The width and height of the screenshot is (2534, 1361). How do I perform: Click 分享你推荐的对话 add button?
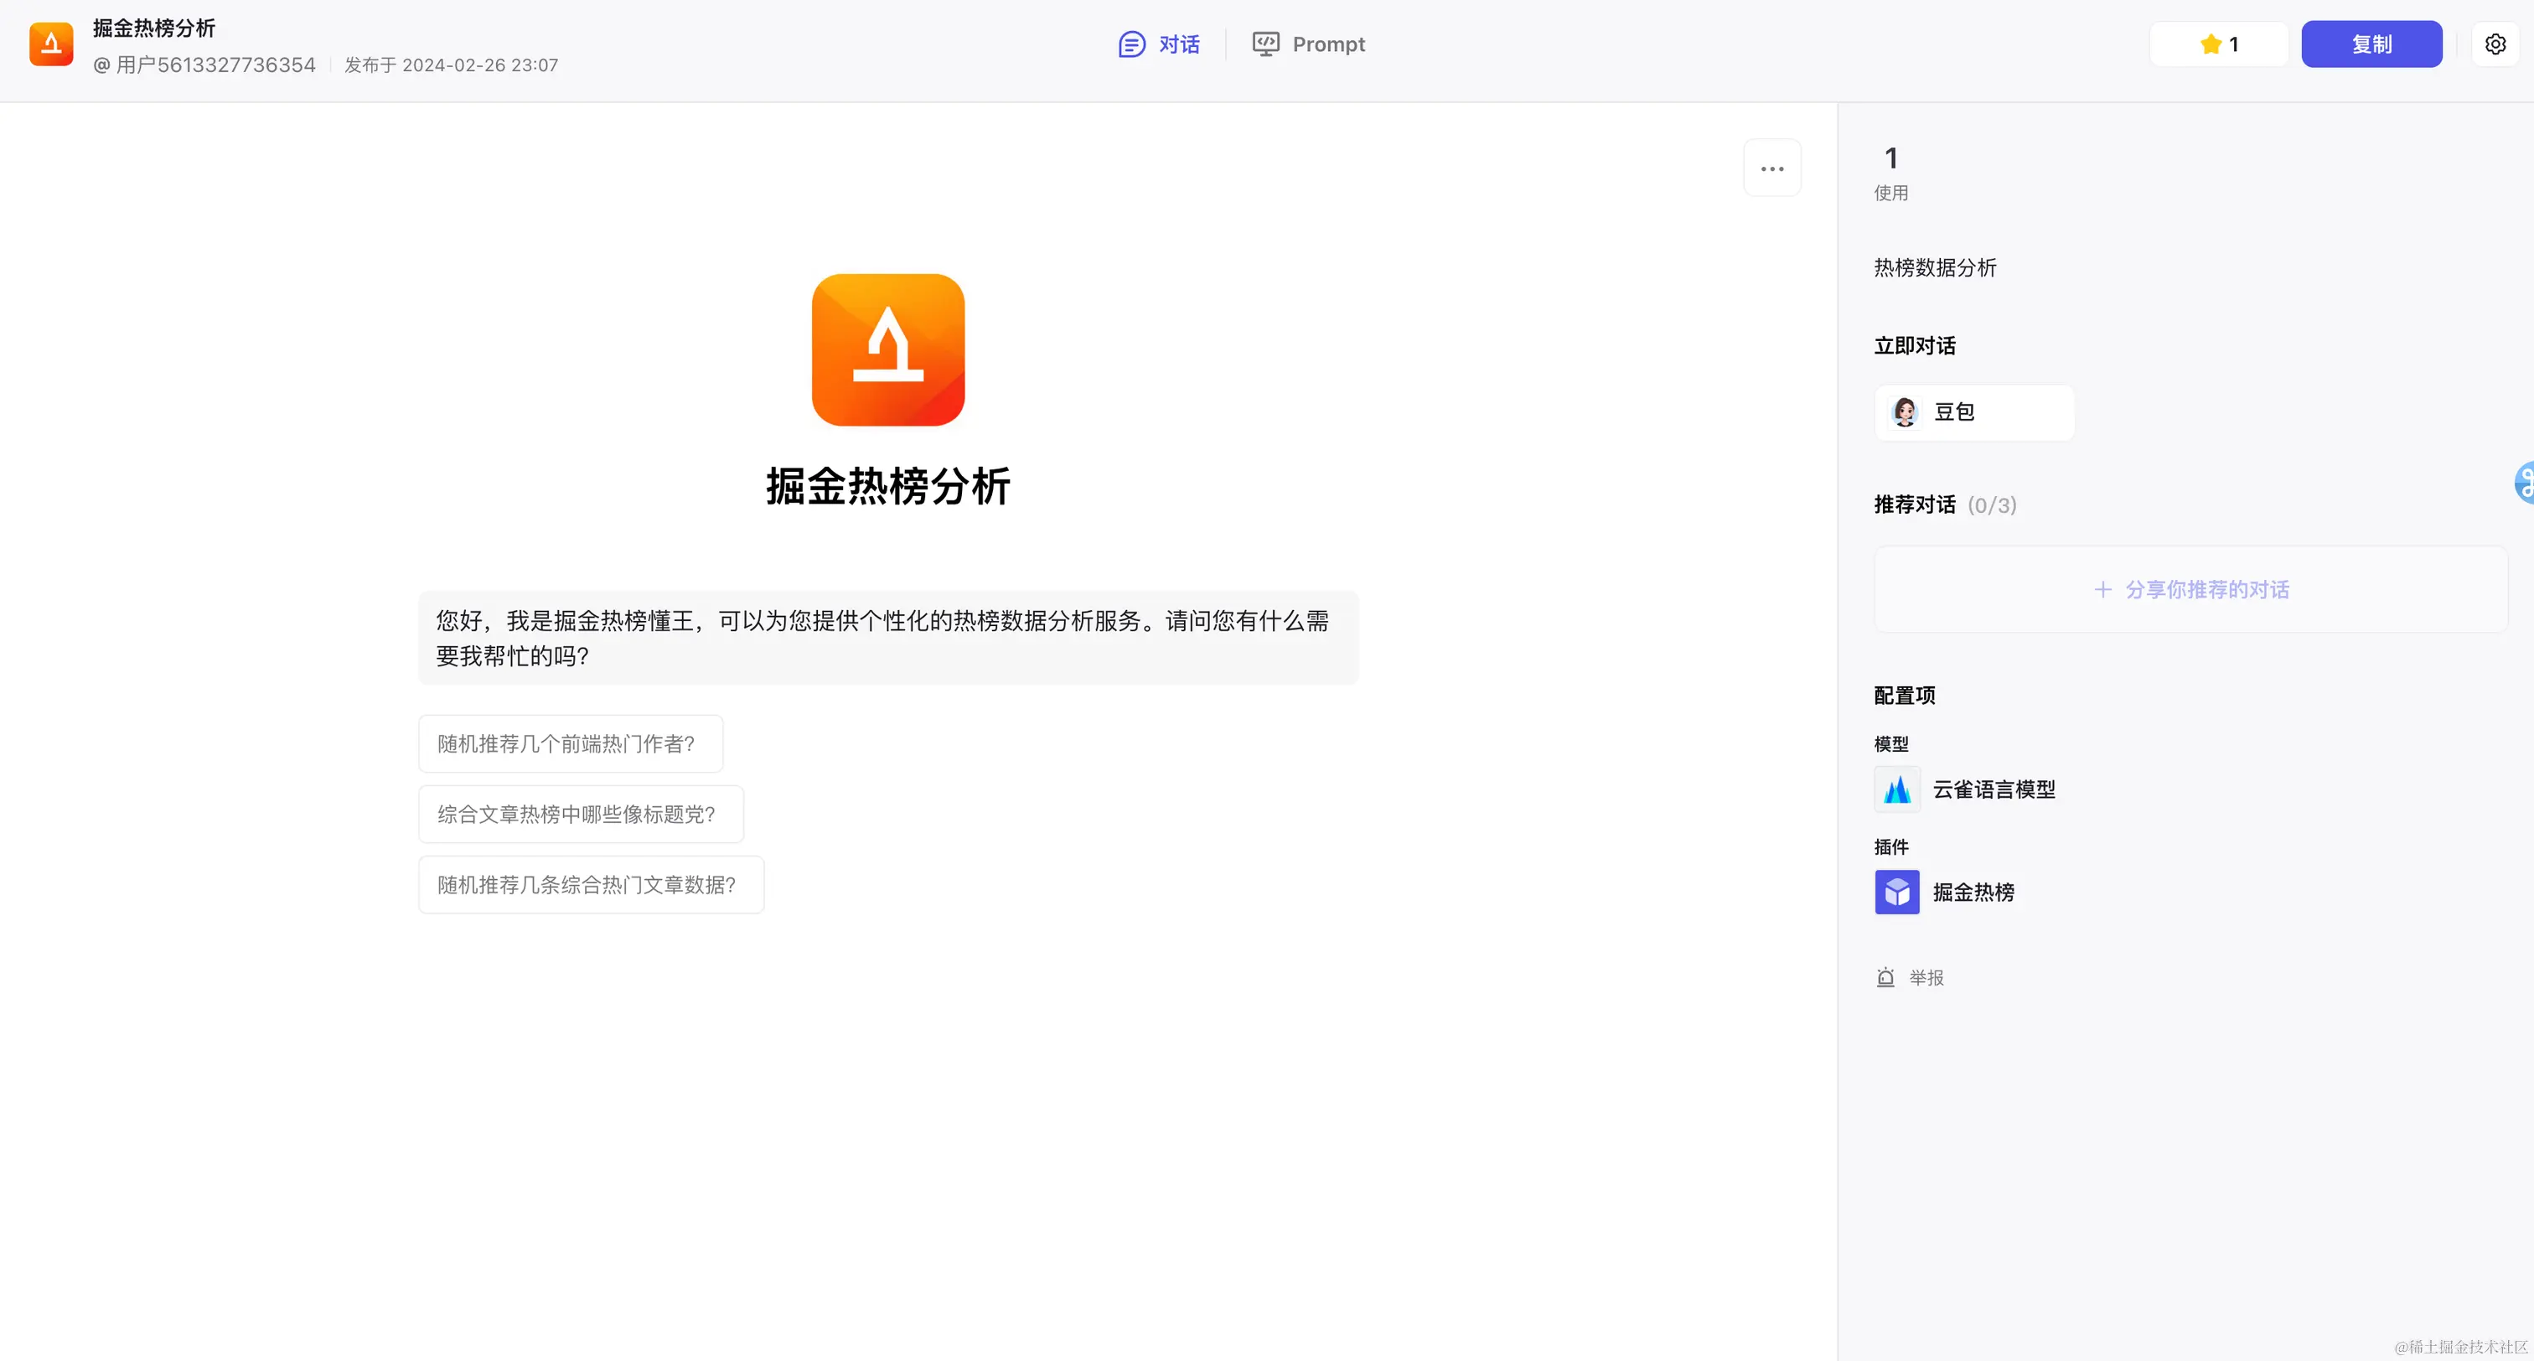(2190, 589)
